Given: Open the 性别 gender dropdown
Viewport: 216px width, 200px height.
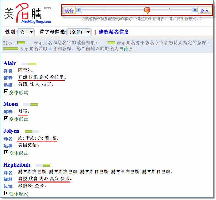Looking at the screenshot, I should coord(26,32).
